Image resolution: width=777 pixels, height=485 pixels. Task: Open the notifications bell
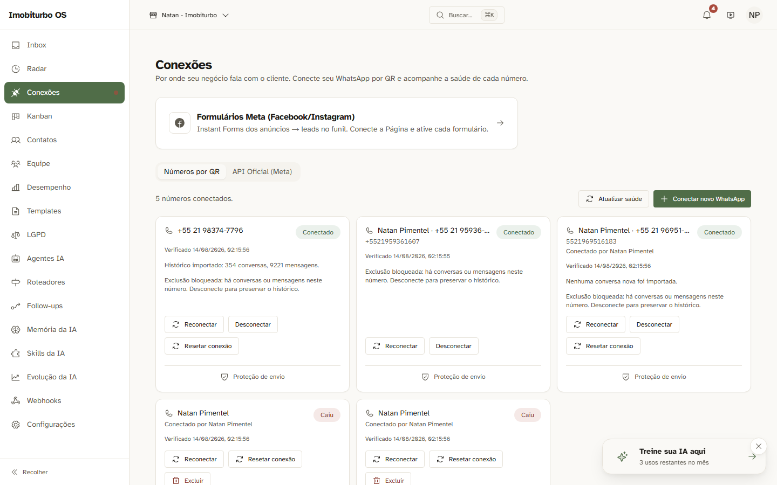707,15
